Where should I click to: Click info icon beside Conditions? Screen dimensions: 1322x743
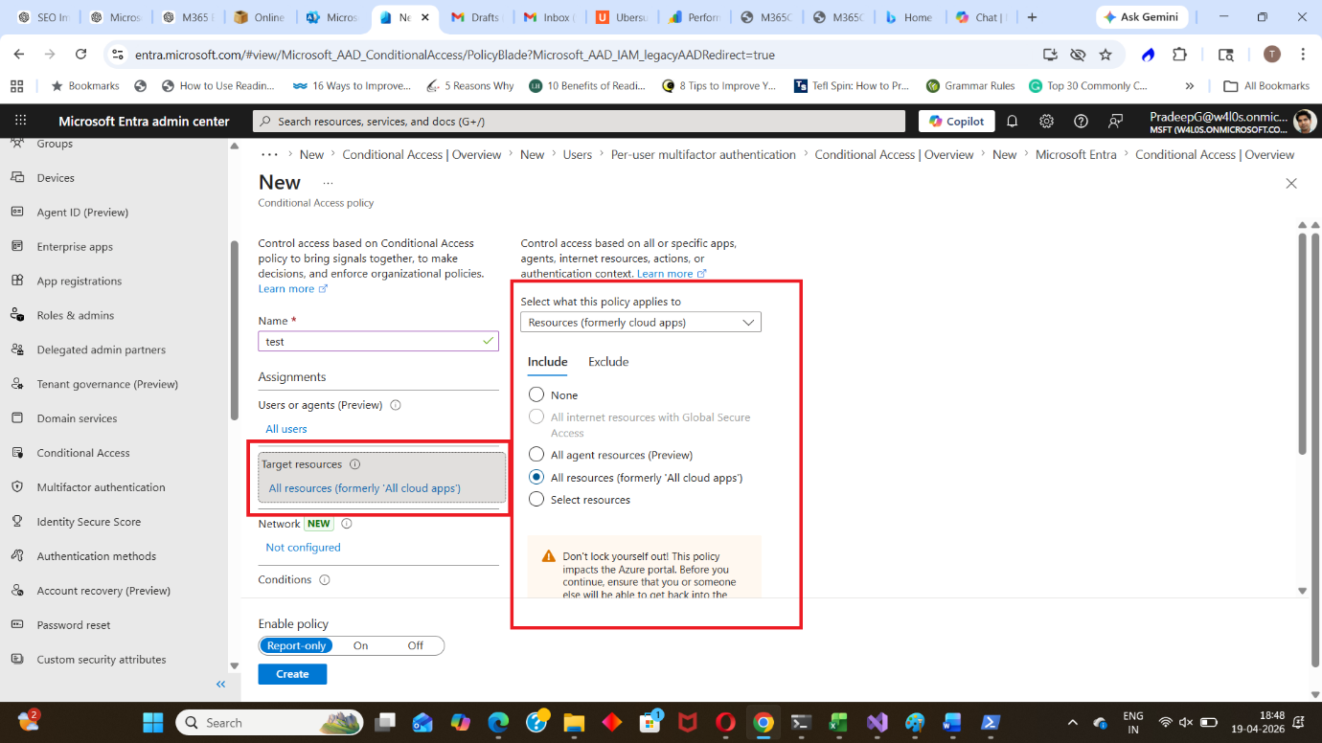325,580
